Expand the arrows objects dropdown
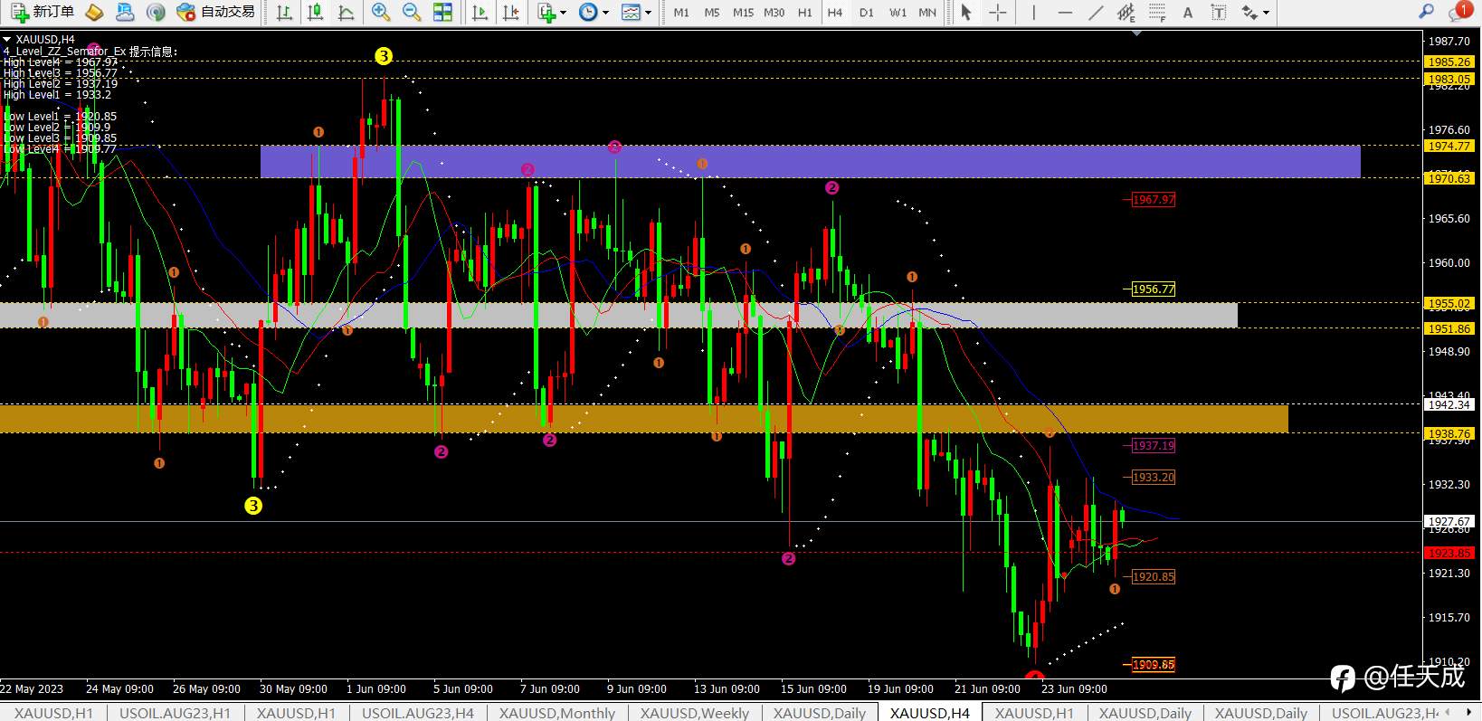Viewport: 1482px width, 721px height. (1266, 13)
